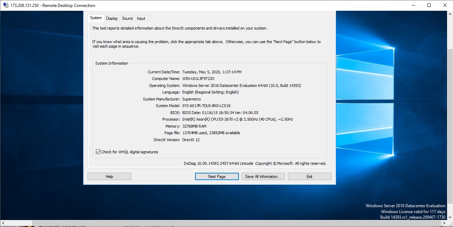Go to Next Page
The image size is (453, 227).
click(217, 177)
